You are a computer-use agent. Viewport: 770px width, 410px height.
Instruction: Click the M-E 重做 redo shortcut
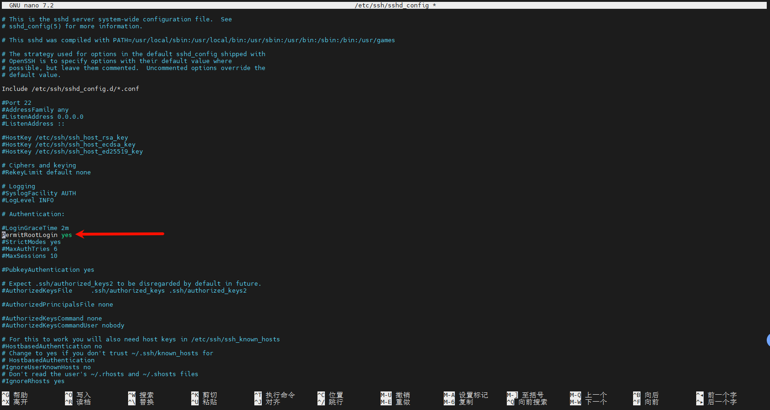pyautogui.click(x=395, y=402)
